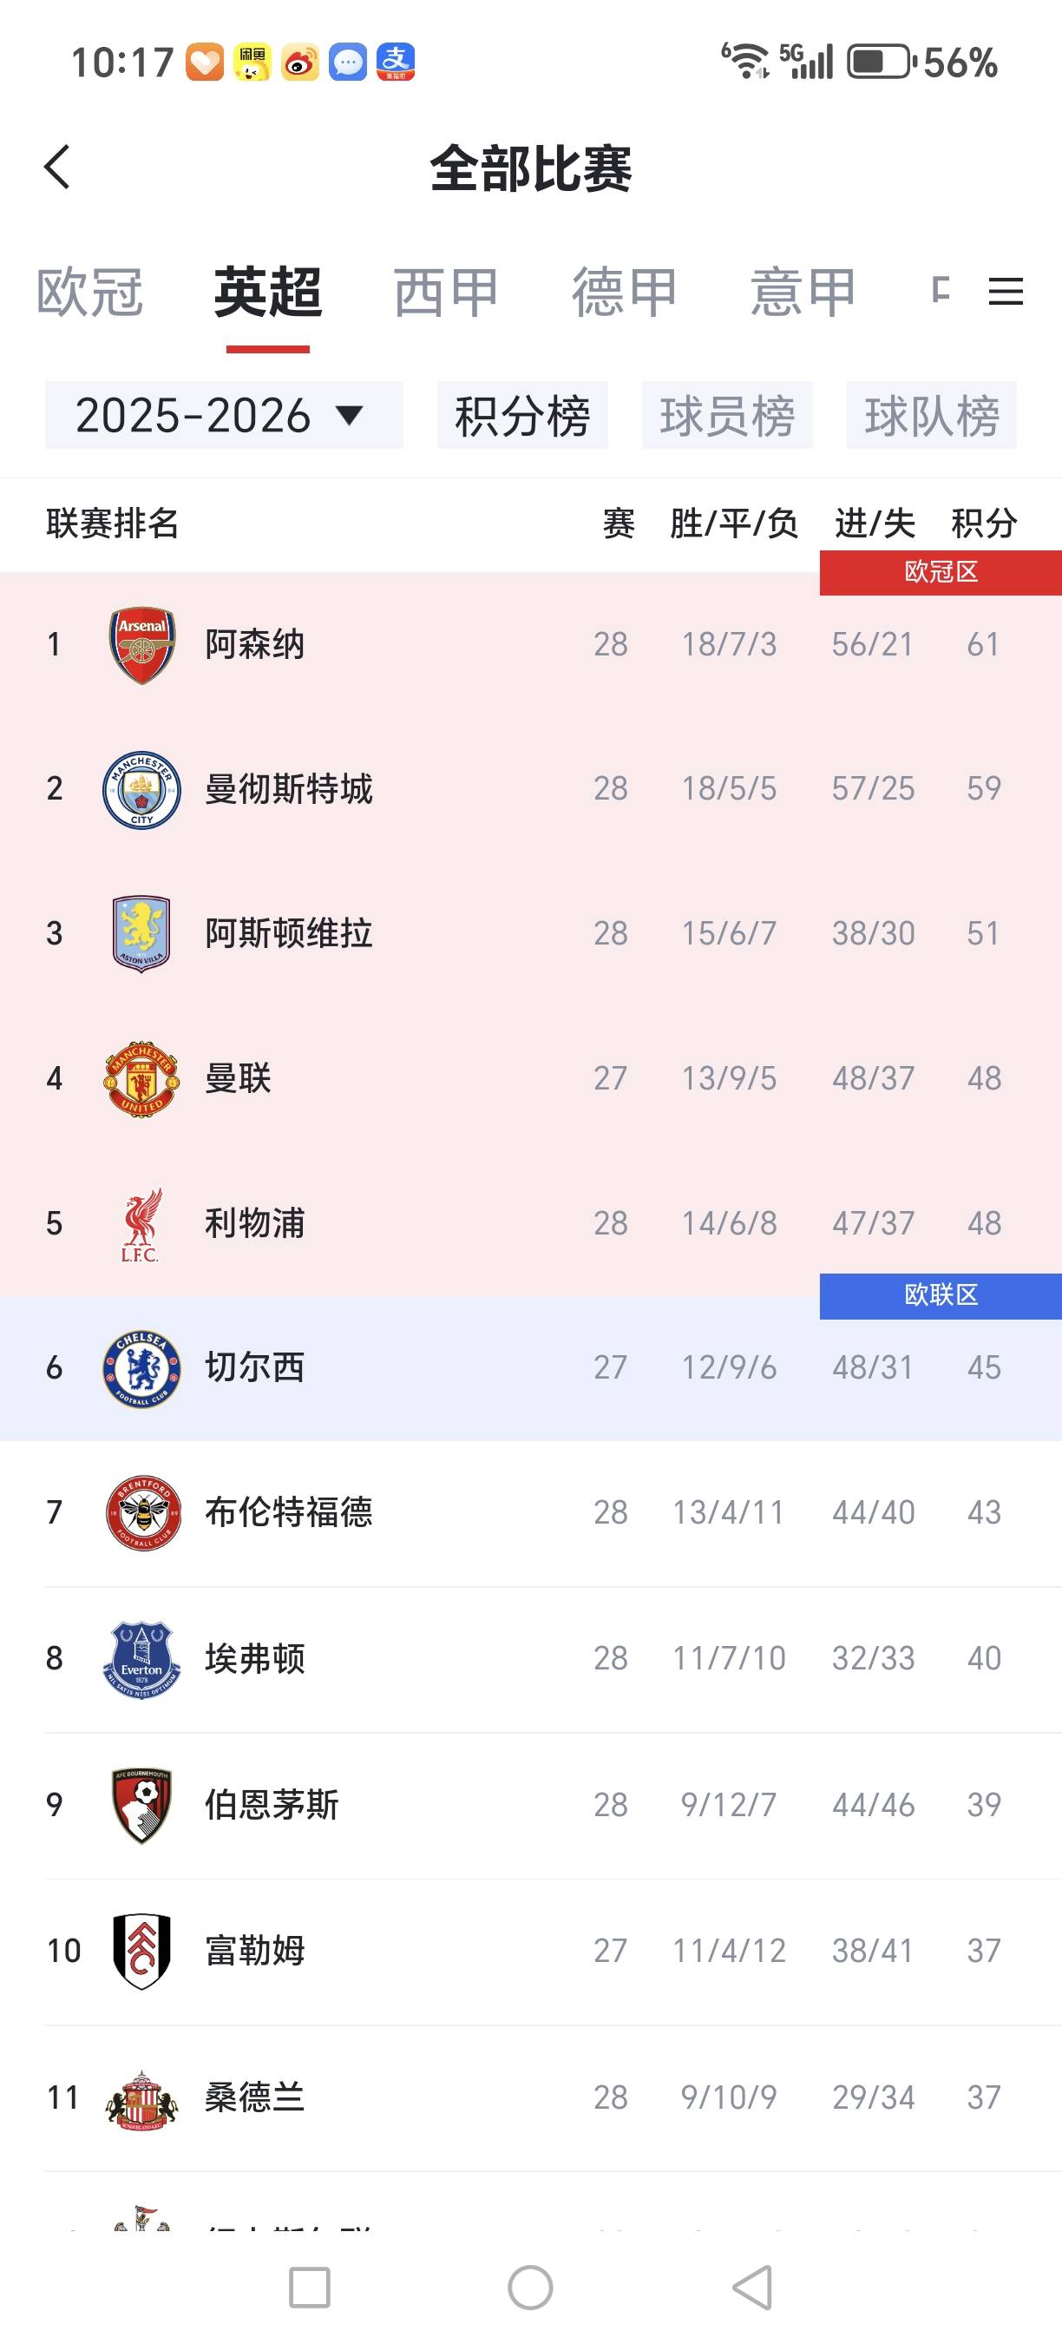Click the Bournemouth crest icon

tap(143, 1804)
